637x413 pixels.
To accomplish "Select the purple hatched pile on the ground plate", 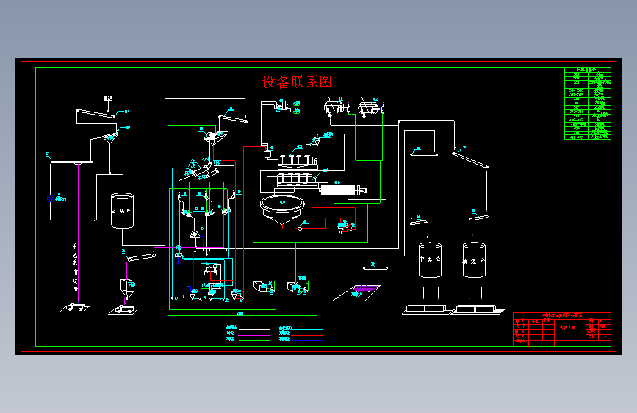I will pyautogui.click(x=365, y=288).
